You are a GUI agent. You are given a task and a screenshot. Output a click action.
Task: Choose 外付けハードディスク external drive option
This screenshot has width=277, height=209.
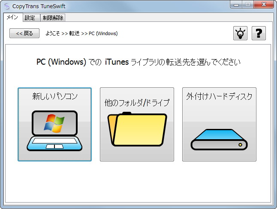pos(219,124)
